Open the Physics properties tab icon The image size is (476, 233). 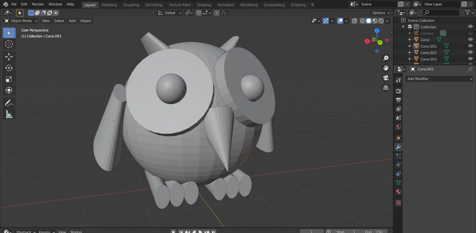(398, 165)
